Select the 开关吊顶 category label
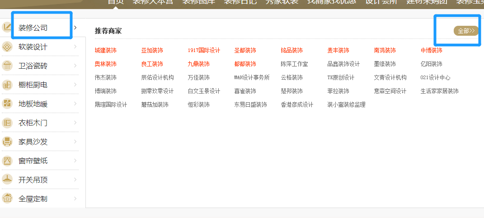Viewport: 484px width, 218px height. pos(33,180)
